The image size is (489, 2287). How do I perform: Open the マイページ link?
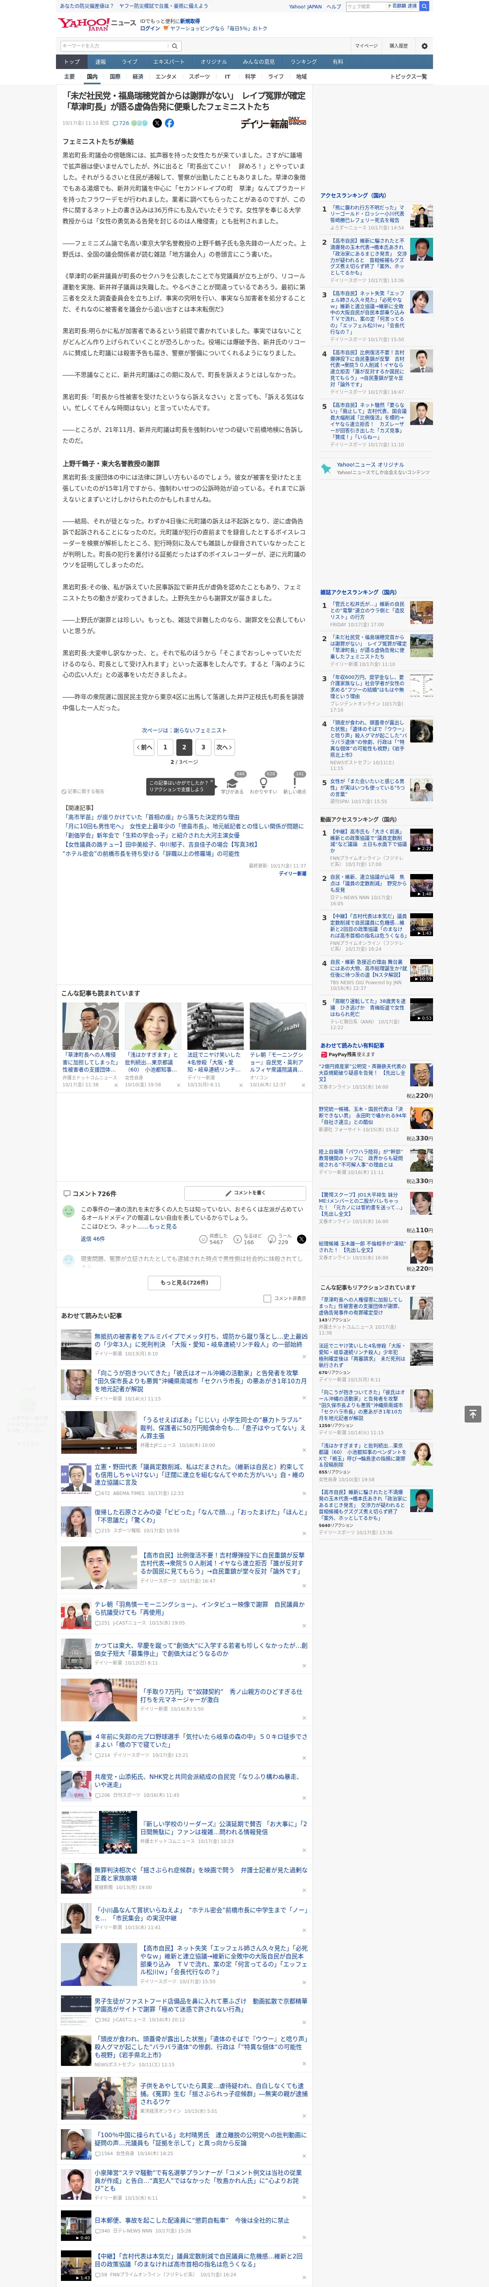(x=366, y=45)
